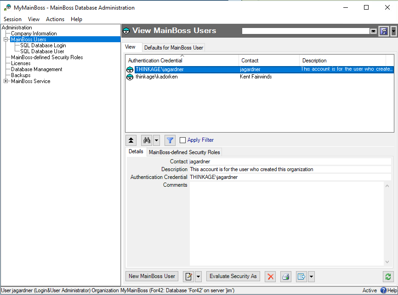This screenshot has height=295, width=398.
Task: Open the Actions menu
Action: 55,19
